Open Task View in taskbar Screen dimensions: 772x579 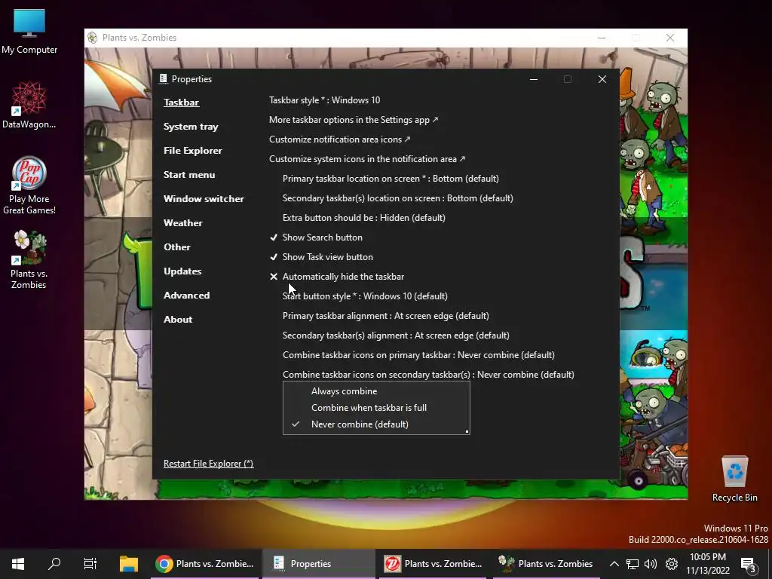point(90,564)
